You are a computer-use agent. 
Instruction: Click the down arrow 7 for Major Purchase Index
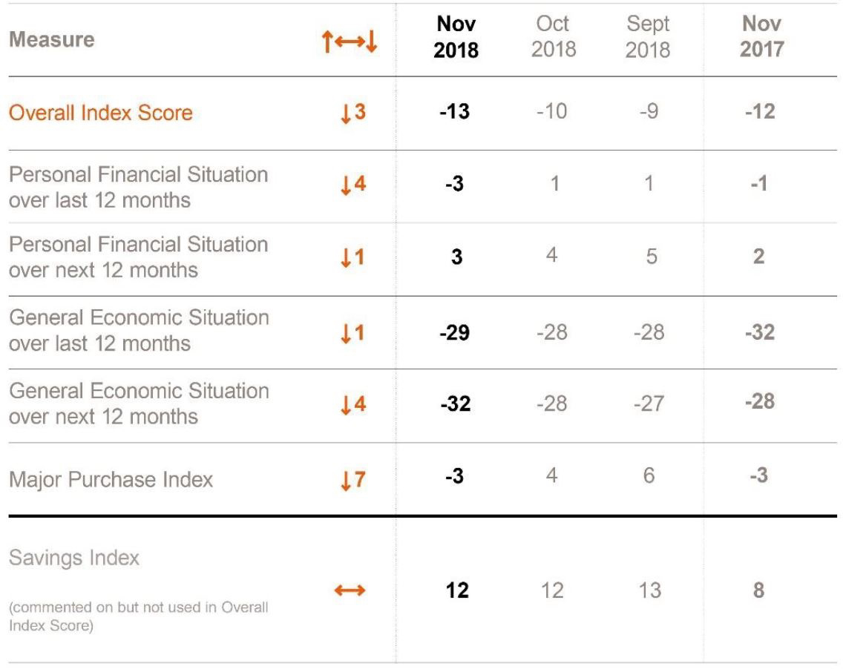point(353,480)
